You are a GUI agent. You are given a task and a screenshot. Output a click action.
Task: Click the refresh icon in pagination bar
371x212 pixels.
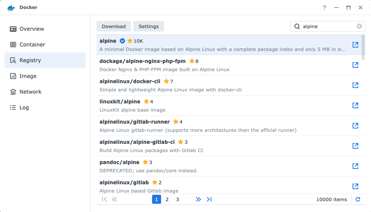tap(358, 199)
